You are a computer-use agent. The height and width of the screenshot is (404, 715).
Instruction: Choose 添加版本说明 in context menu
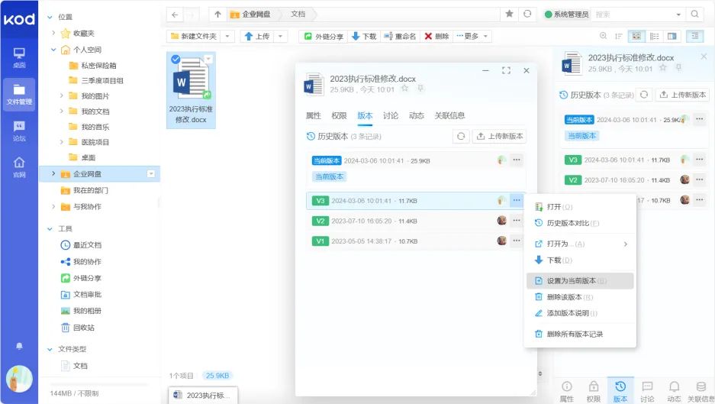(x=580, y=313)
